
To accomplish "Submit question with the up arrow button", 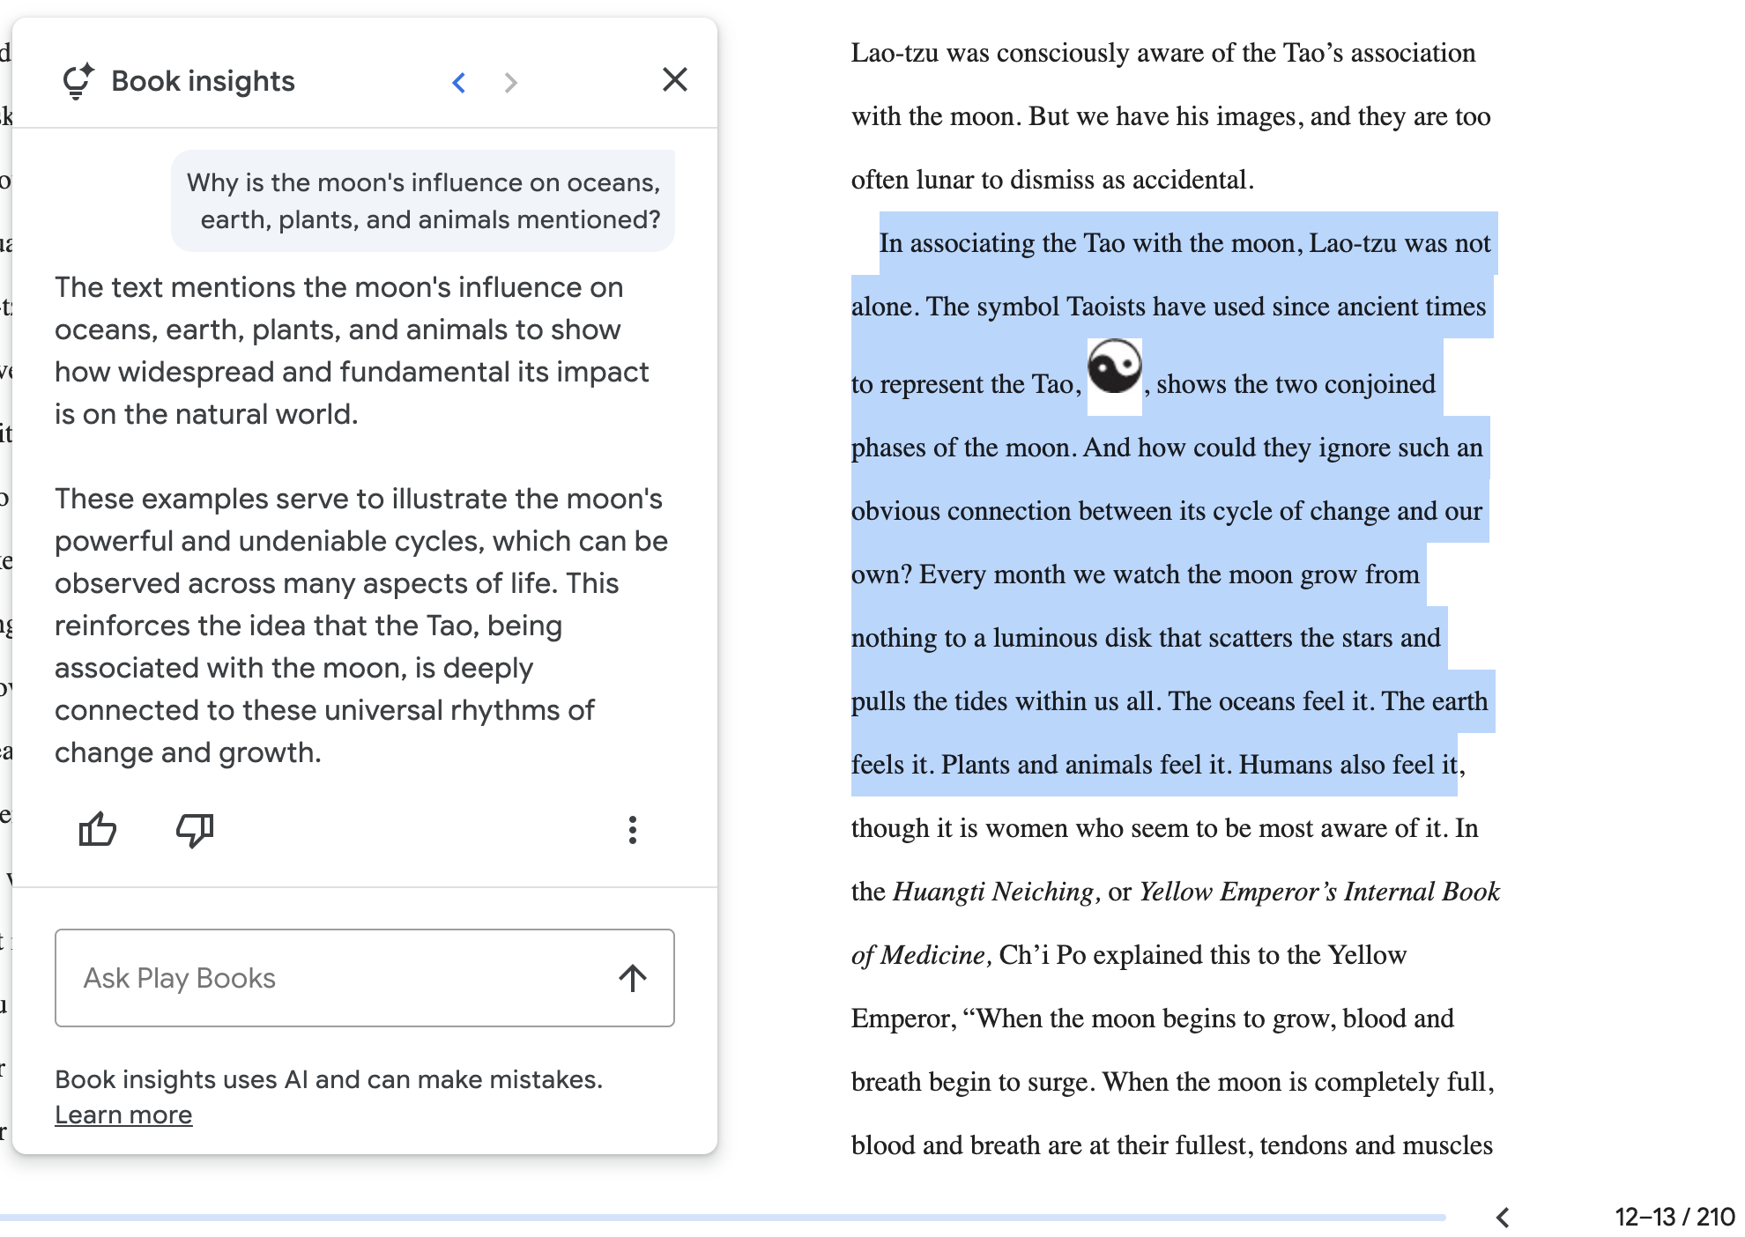I will [x=633, y=978].
